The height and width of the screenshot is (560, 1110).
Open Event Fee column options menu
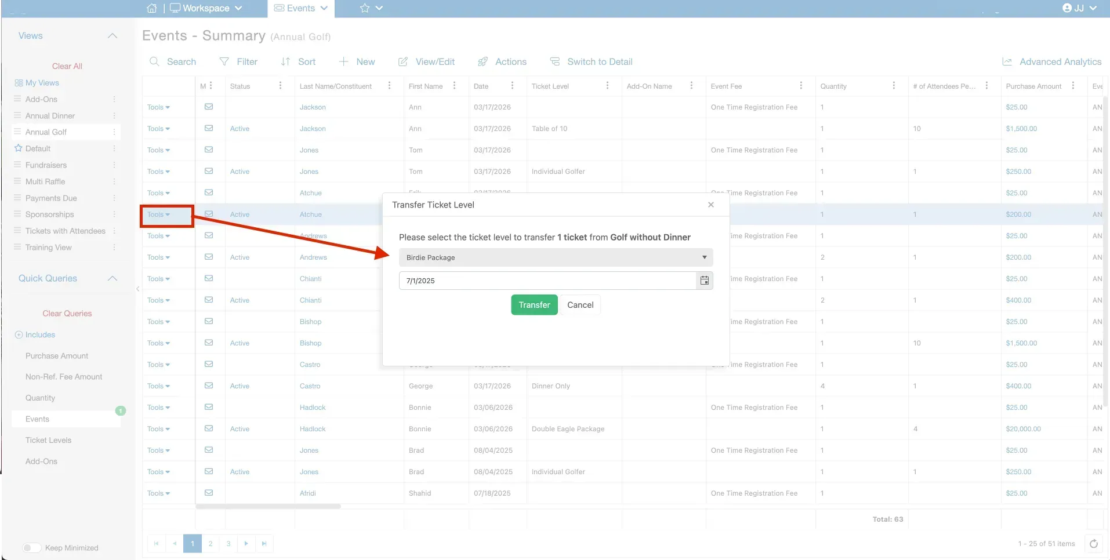tap(801, 86)
